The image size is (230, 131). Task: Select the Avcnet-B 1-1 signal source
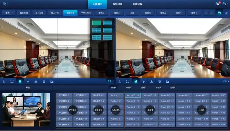pyautogui.click(x=133, y=95)
